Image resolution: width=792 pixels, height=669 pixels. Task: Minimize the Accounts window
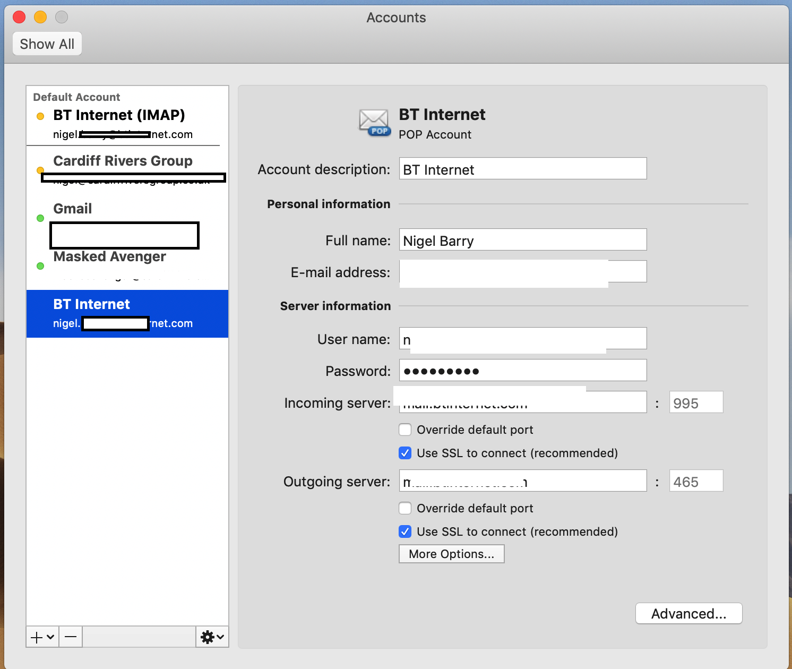tap(40, 17)
